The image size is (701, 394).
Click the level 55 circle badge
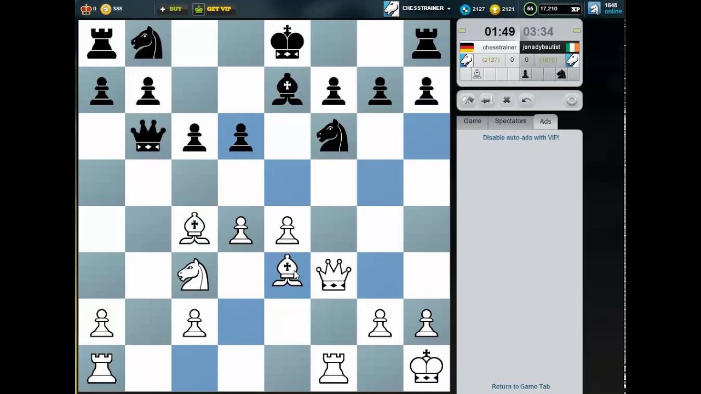pyautogui.click(x=530, y=9)
